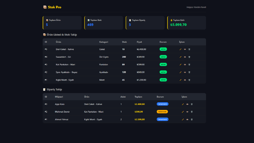Click stock value 200 for Sweatshirt
Screen dimensions: 254x143
pyautogui.click(x=124, y=57)
